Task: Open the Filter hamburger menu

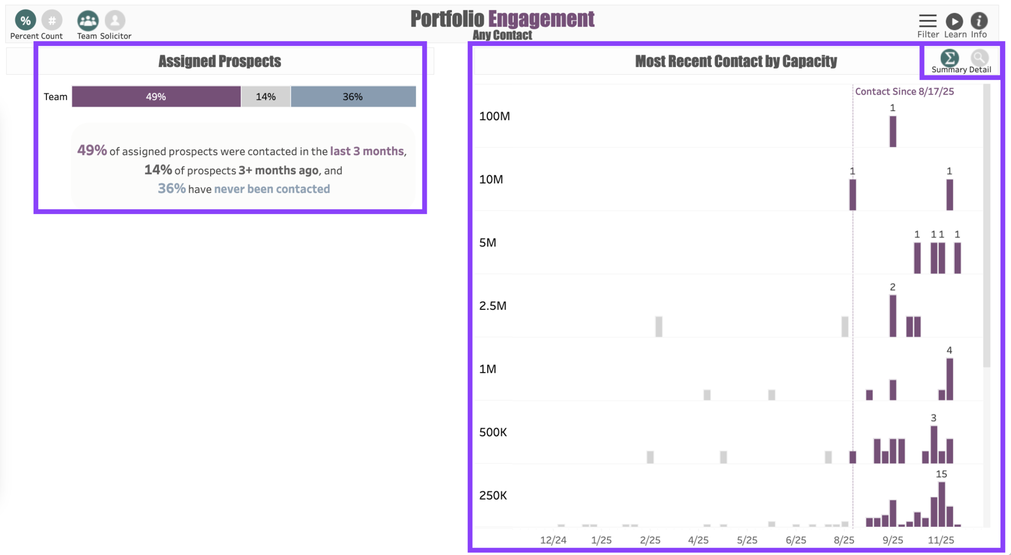Action: coord(928,21)
